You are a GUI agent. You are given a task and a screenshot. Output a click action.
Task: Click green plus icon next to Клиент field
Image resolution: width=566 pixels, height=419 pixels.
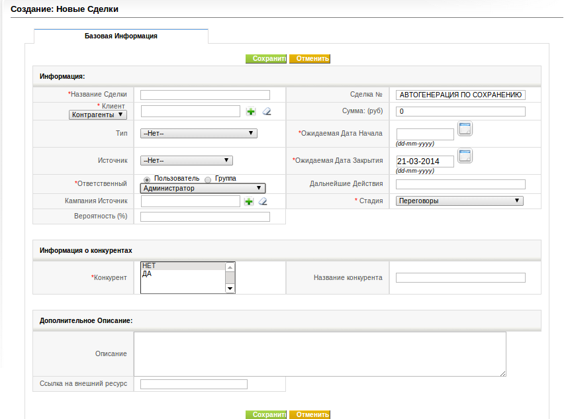(250, 111)
